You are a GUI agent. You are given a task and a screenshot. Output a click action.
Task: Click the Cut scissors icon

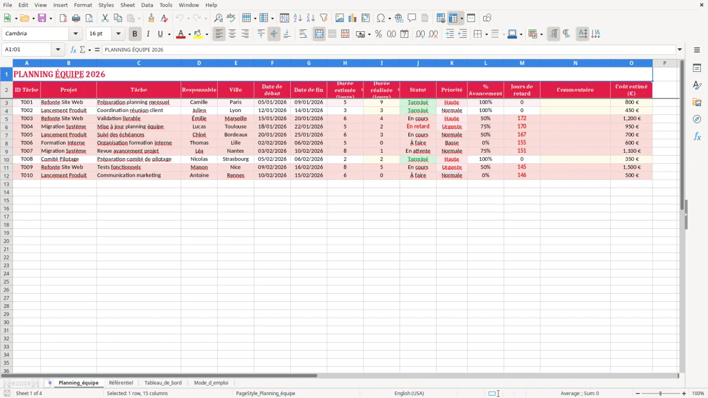pos(105,18)
